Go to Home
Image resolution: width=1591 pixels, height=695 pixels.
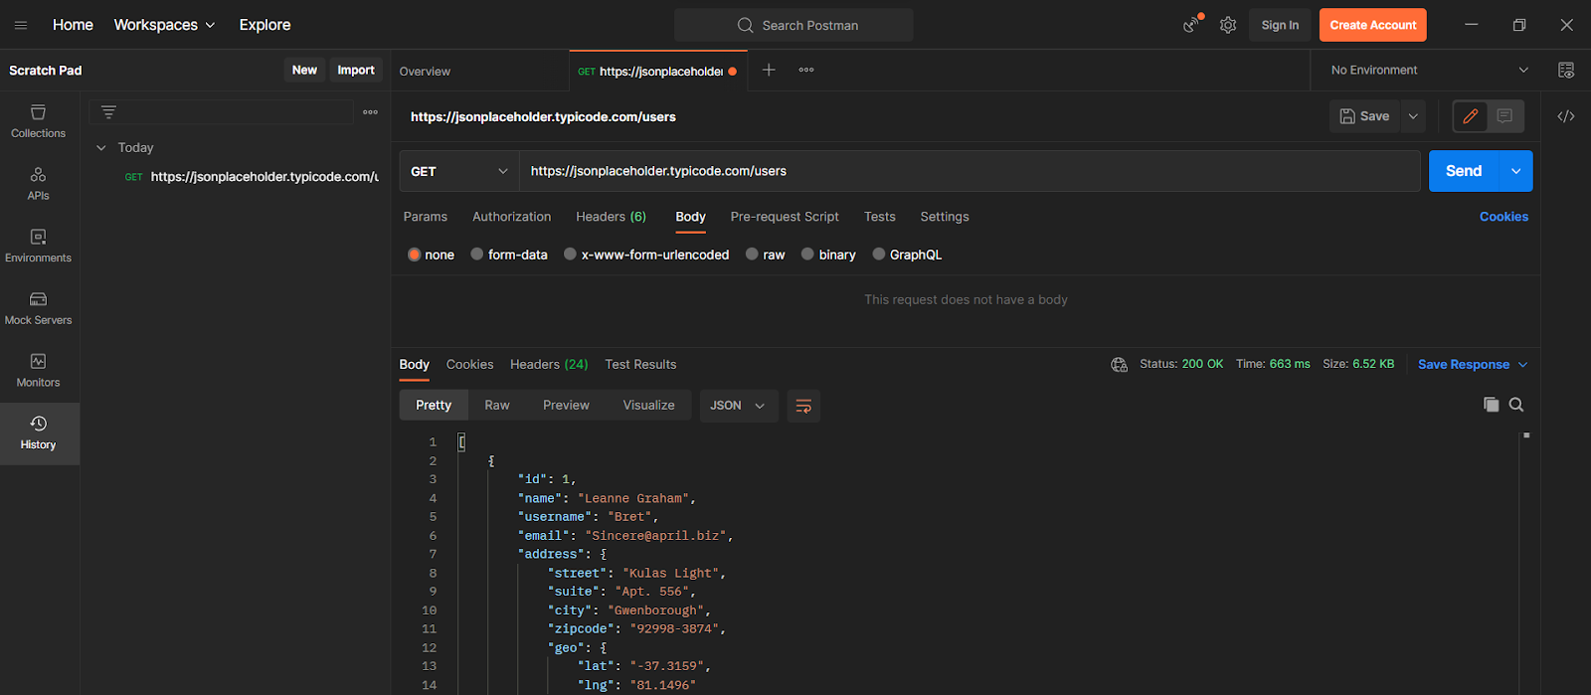point(73,25)
